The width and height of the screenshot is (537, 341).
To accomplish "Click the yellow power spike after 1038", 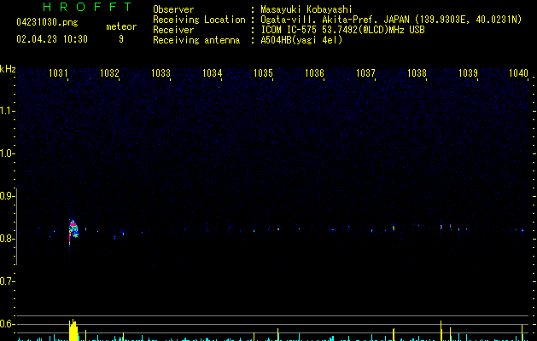I will click(441, 331).
